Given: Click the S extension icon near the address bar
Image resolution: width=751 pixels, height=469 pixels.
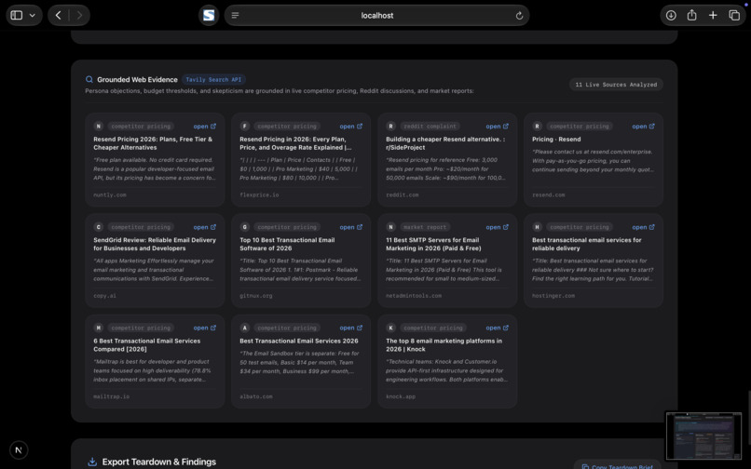Looking at the screenshot, I should (x=209, y=15).
